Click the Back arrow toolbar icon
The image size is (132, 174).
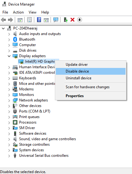pos(3,20)
